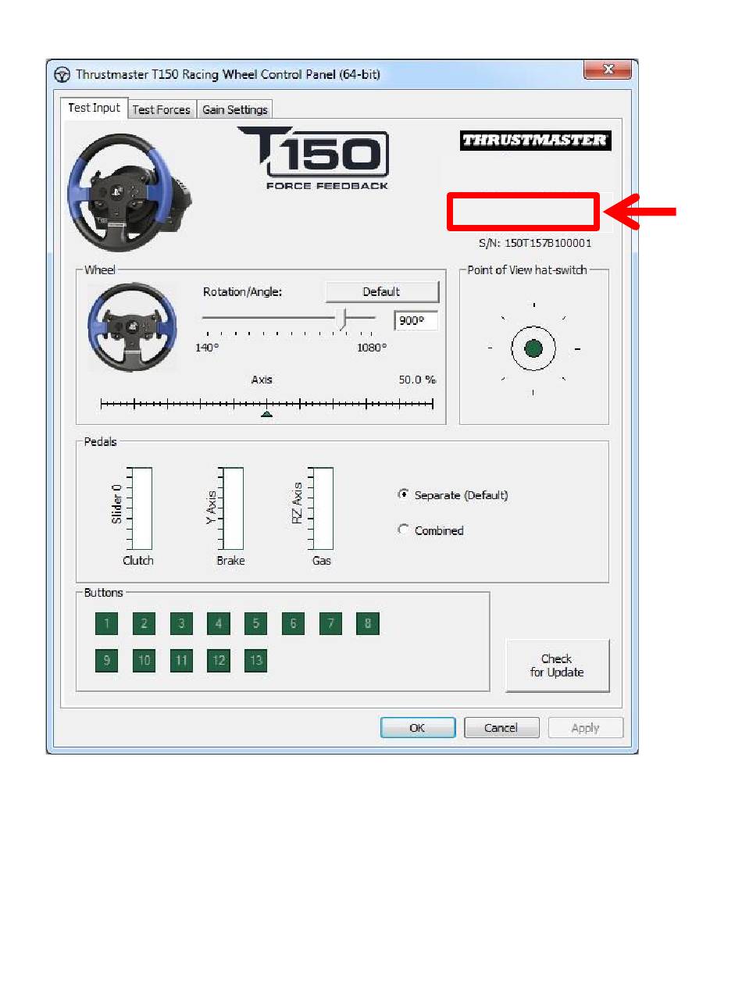The width and height of the screenshot is (742, 1006).
Task: Select Separate (Default) pedal mode
Action: (x=404, y=494)
